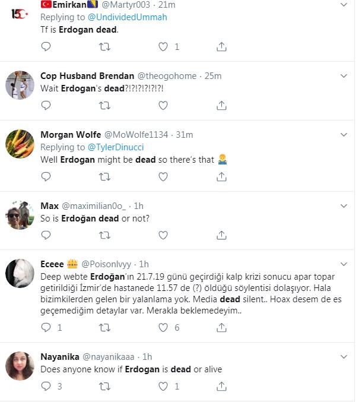Reply to Emirkan's tweet

click(47, 46)
